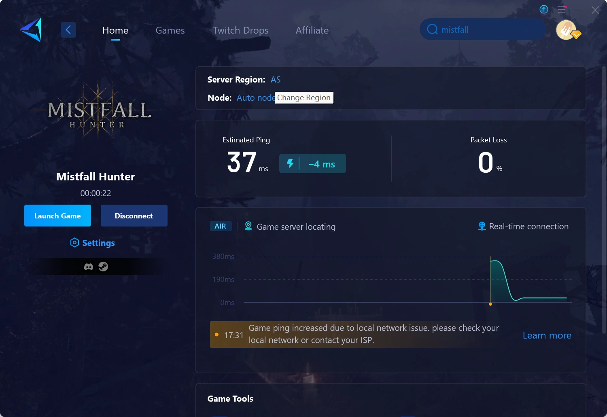The height and width of the screenshot is (417, 607).
Task: Click the AS server region link
Action: [276, 80]
